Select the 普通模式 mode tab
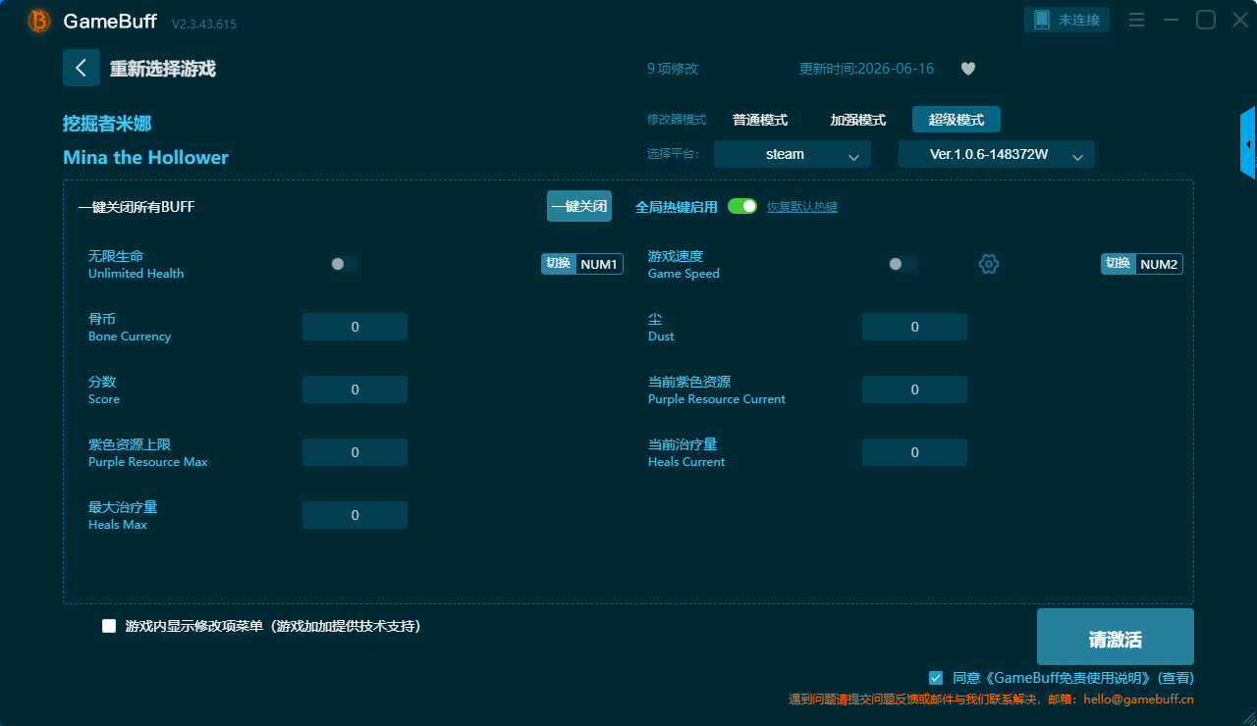Screen dimensions: 1257x726 [x=760, y=120]
